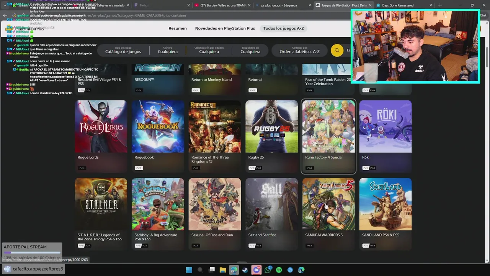Close the Twitch browser tab
The height and width of the screenshot is (276, 490).
188,5
